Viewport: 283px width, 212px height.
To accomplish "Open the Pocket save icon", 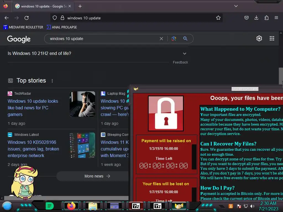I will coord(246,18).
